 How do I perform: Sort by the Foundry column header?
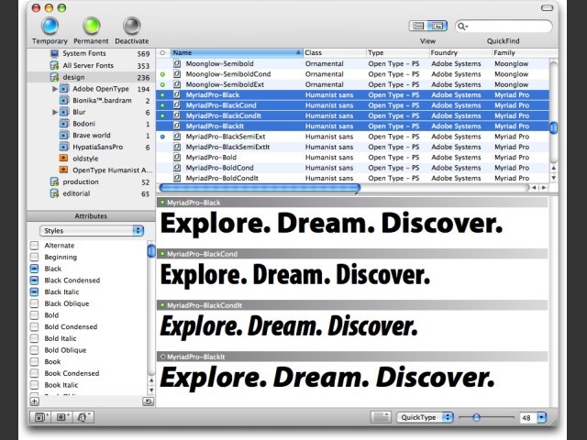[x=460, y=53]
